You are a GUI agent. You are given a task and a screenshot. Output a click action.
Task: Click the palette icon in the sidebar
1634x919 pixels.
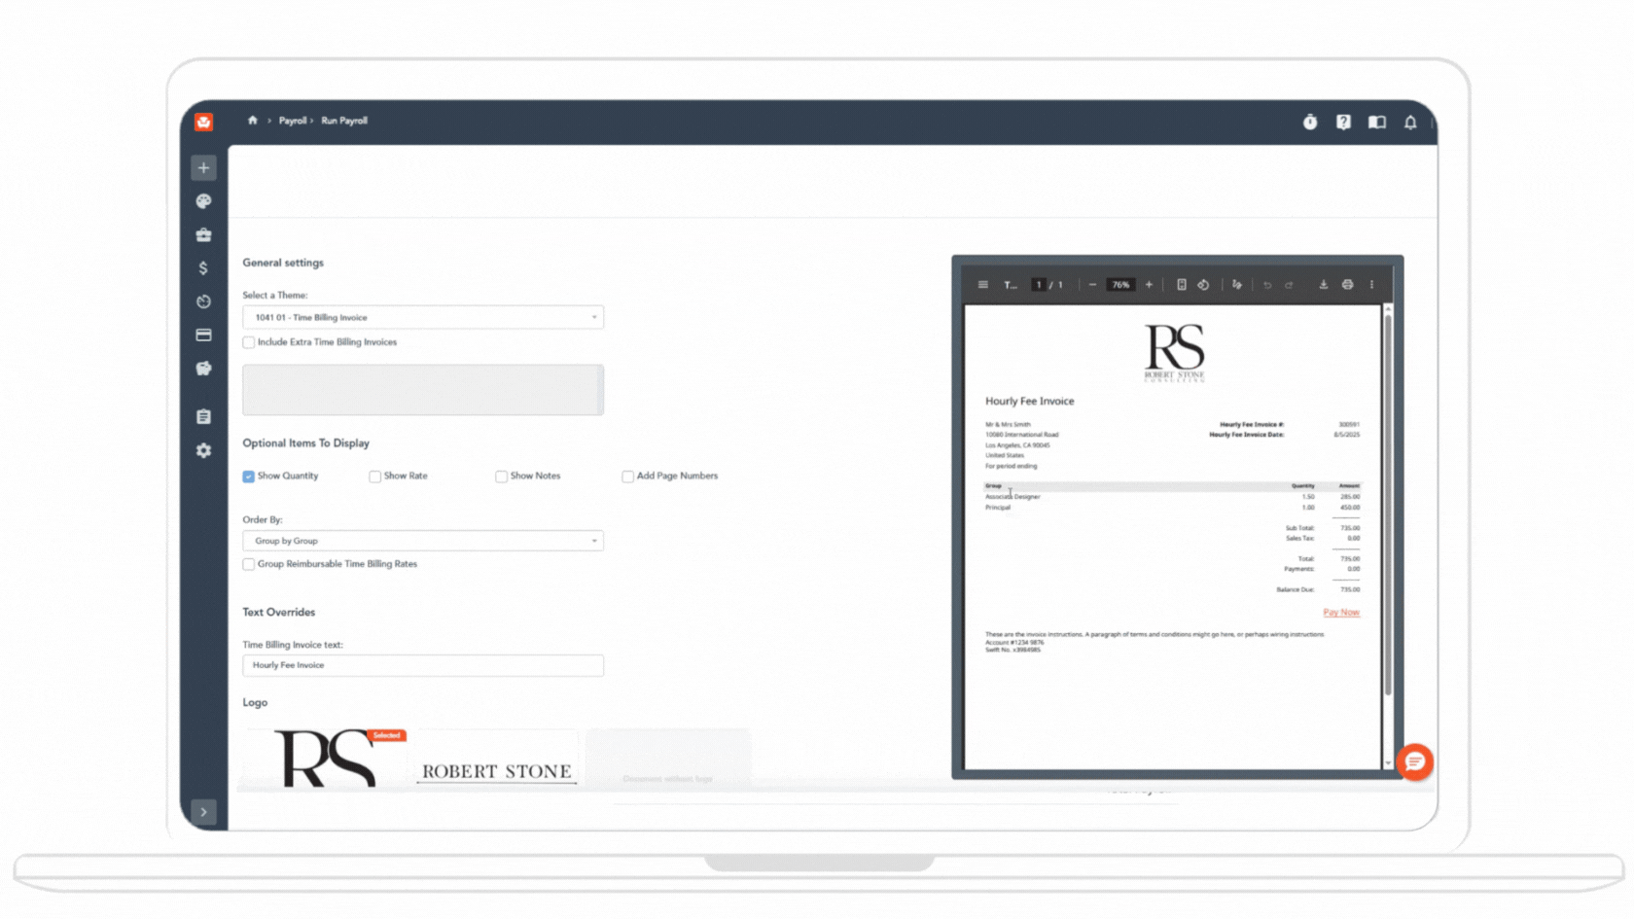(x=203, y=201)
